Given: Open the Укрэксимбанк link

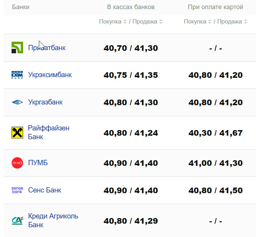Looking at the screenshot, I should pos(50,75).
